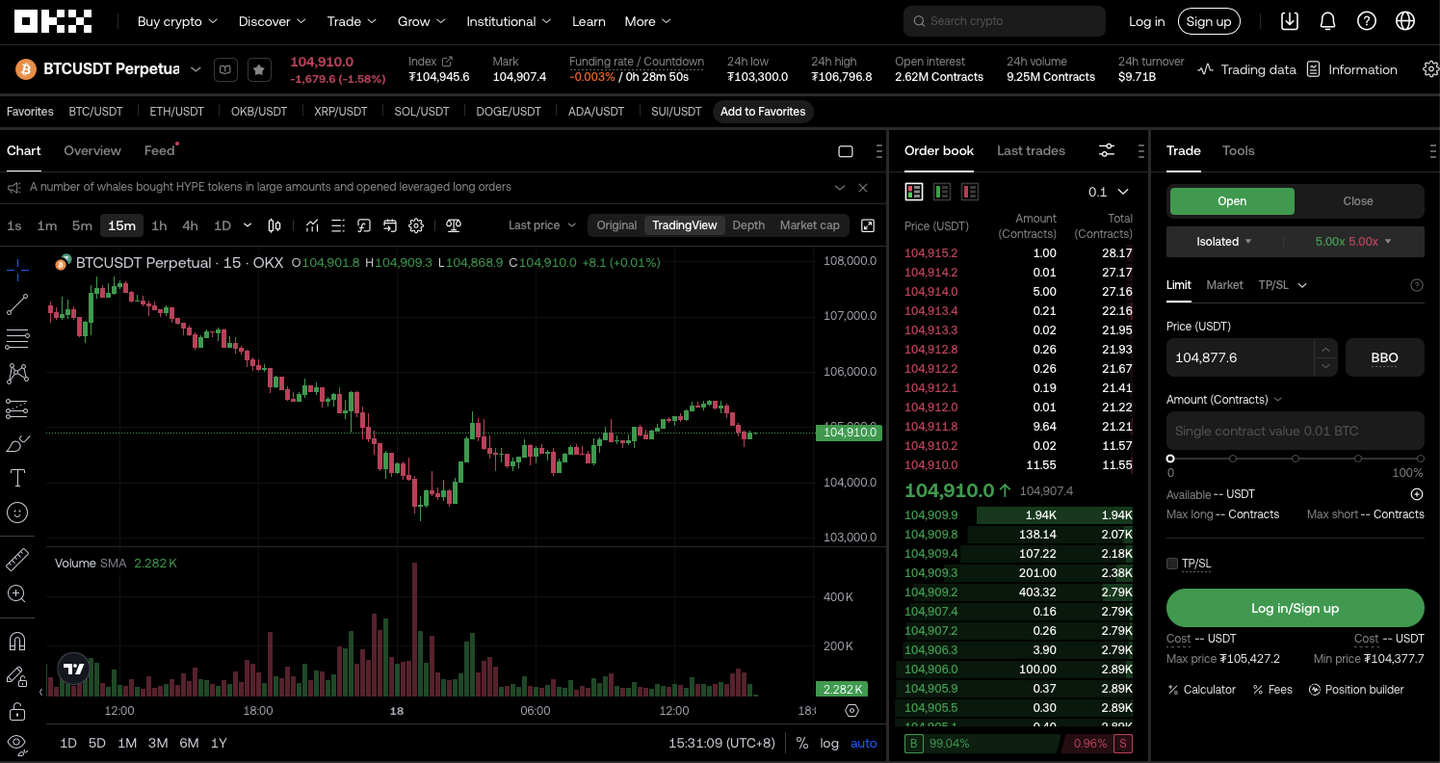Click the magnet snap tool icon
1440x763 pixels.
tap(17, 642)
